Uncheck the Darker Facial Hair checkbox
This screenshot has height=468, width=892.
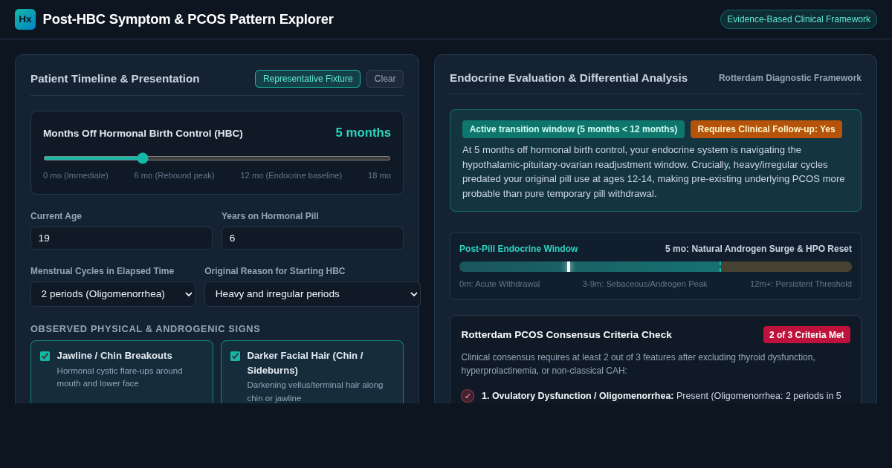coord(236,356)
